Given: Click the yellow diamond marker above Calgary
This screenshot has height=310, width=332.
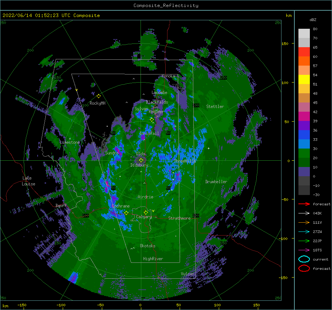Looking at the screenshot, I should point(146,212).
